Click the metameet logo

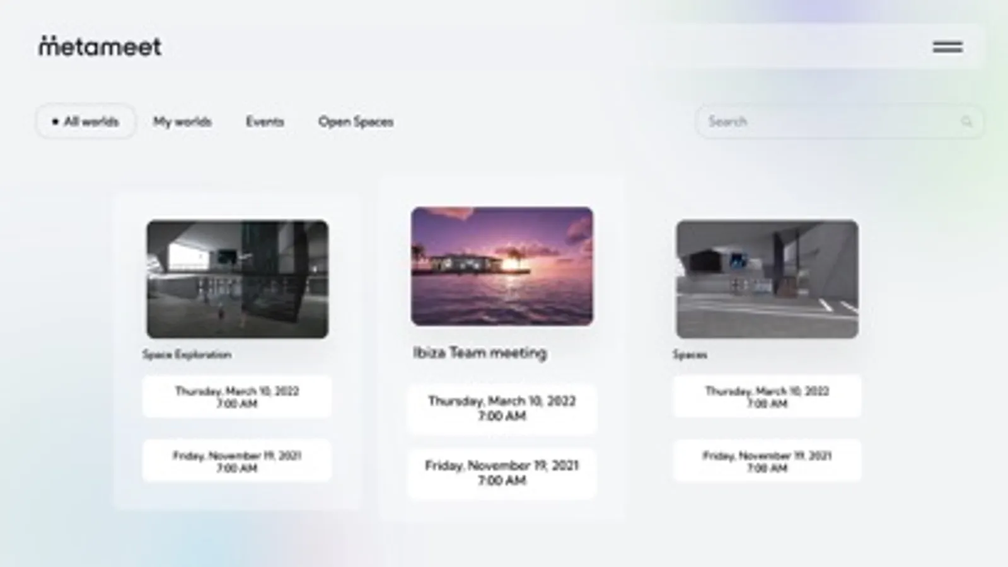(x=100, y=46)
